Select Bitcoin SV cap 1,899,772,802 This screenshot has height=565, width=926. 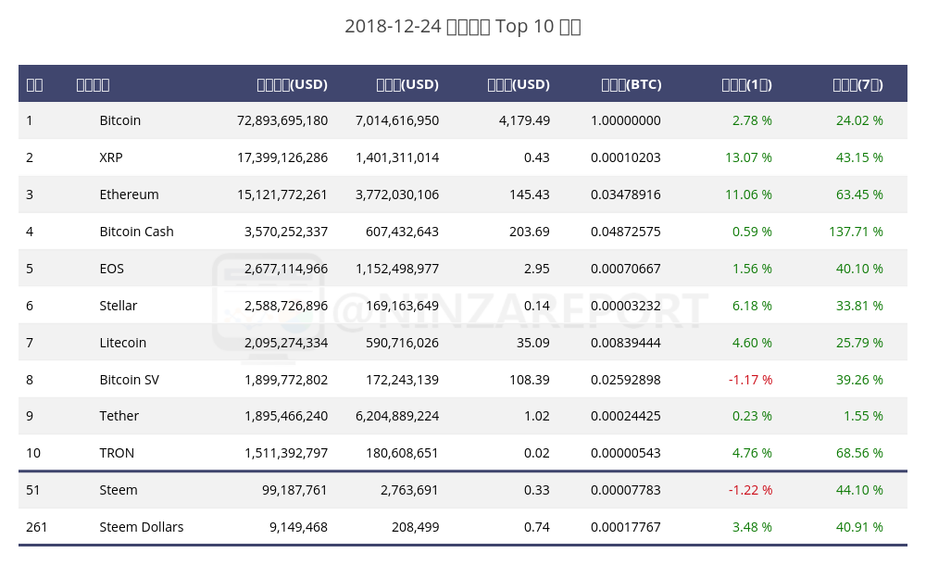(286, 380)
